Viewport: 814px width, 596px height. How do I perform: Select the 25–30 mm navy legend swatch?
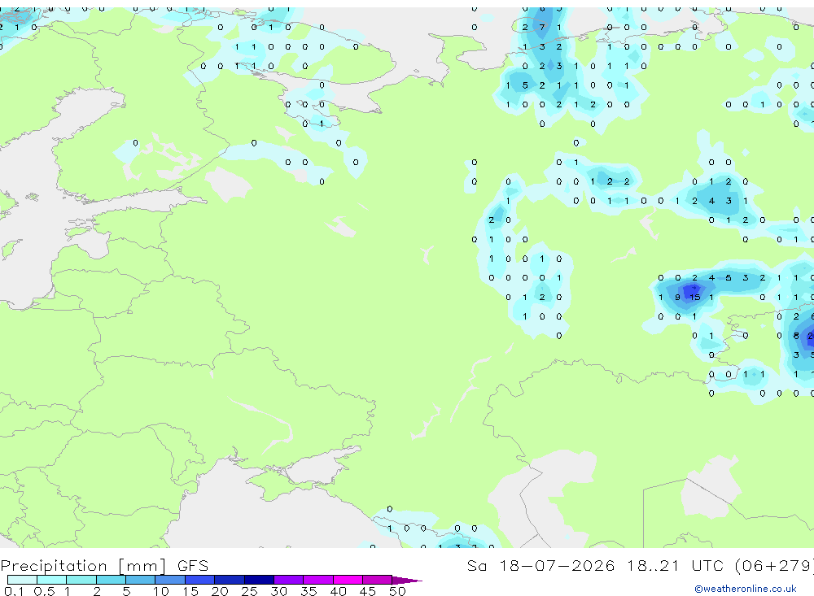259,580
